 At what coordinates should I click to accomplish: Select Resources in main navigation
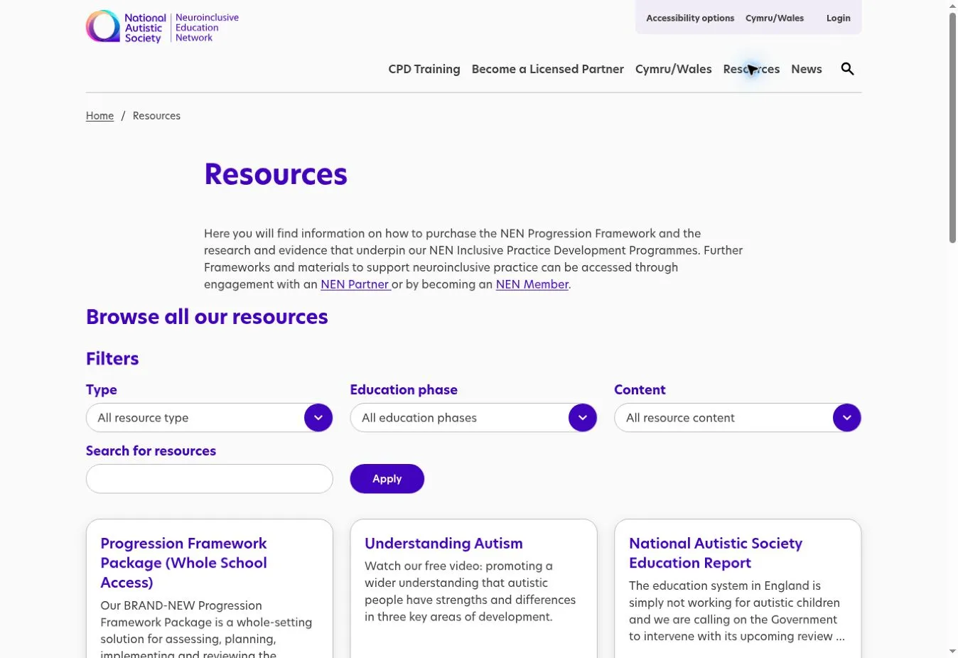(751, 69)
